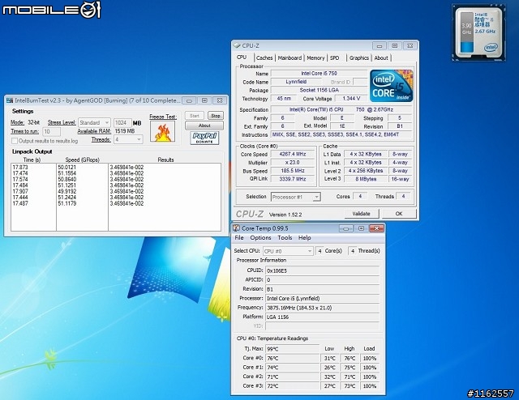Open the Caches tab in CPU-Z

(x=264, y=57)
